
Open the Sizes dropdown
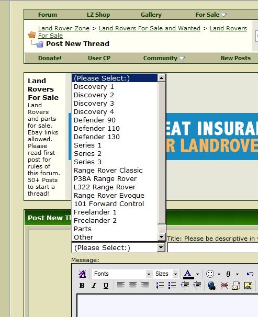point(166,274)
